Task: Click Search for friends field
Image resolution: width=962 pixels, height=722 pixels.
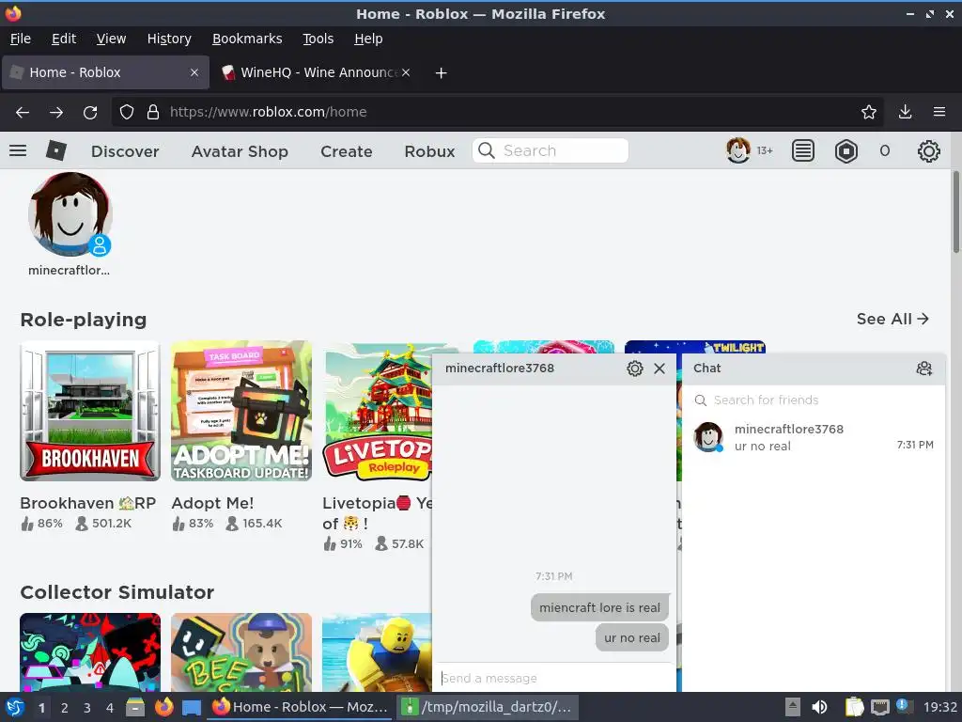Action: 814,400
